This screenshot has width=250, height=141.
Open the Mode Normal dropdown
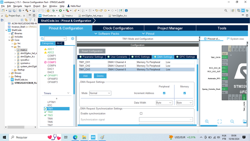tap(100, 93)
